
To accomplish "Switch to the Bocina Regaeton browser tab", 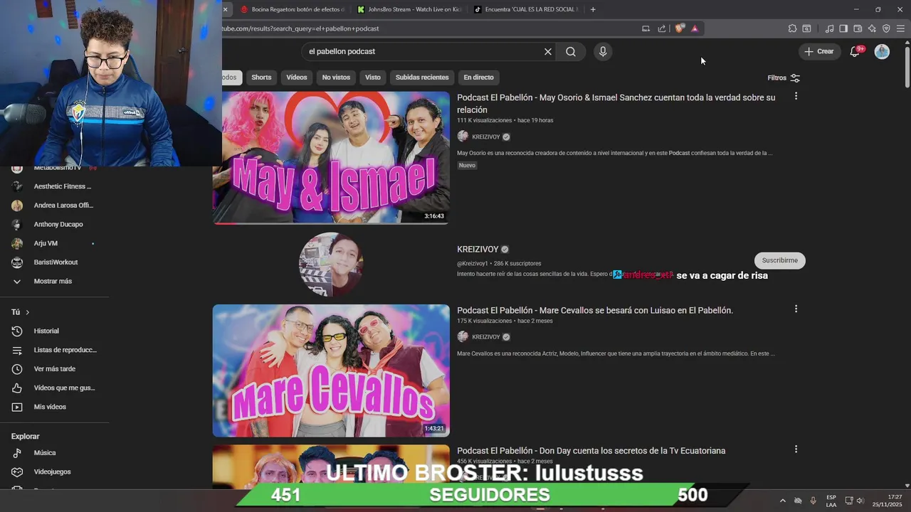I will point(292,9).
